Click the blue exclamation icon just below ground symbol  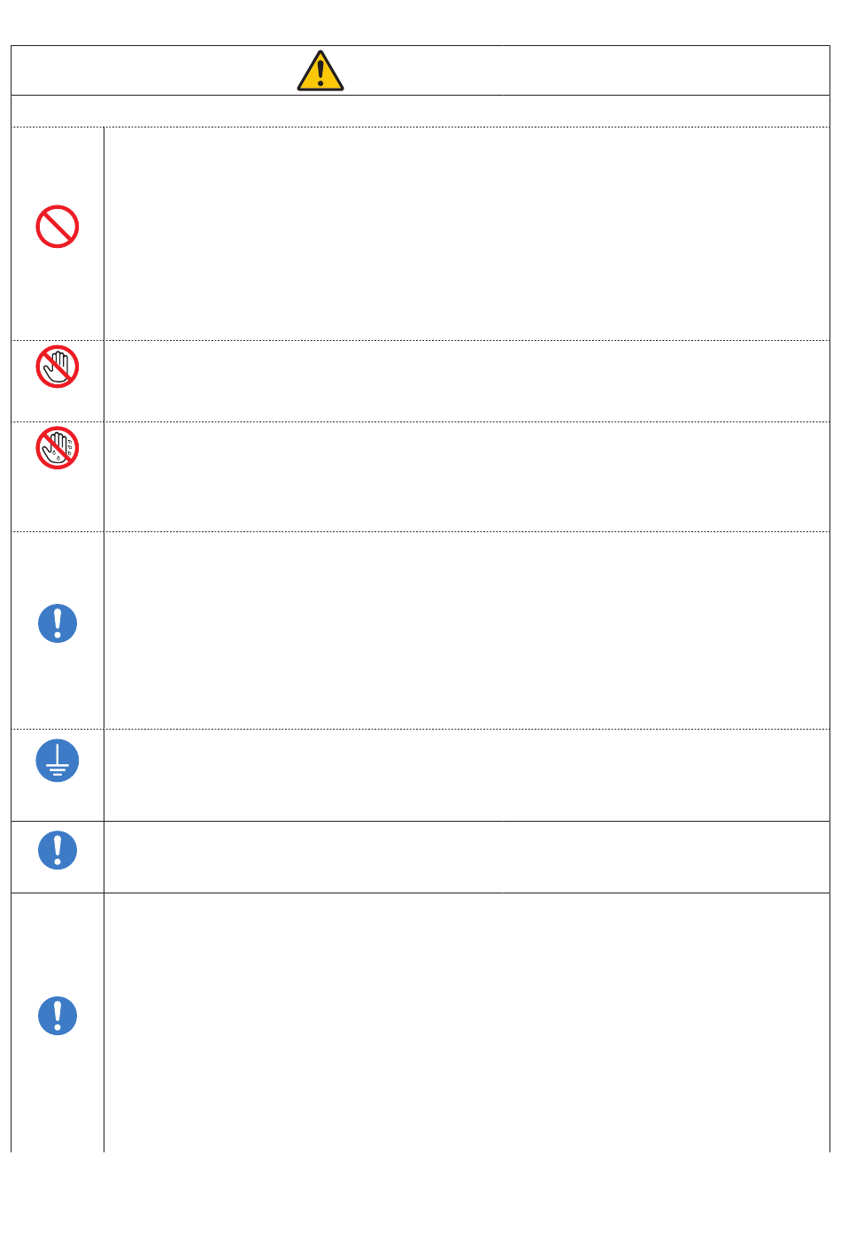click(58, 850)
